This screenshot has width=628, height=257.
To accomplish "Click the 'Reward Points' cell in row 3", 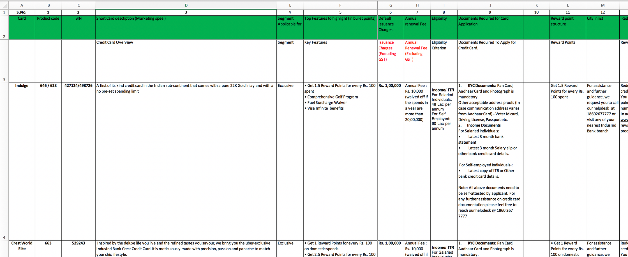I will tap(568, 61).
